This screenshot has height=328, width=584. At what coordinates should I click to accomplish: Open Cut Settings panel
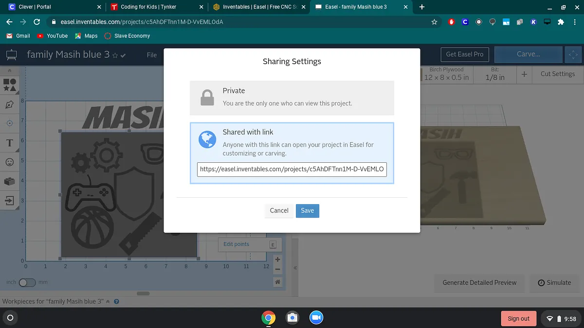(x=558, y=74)
